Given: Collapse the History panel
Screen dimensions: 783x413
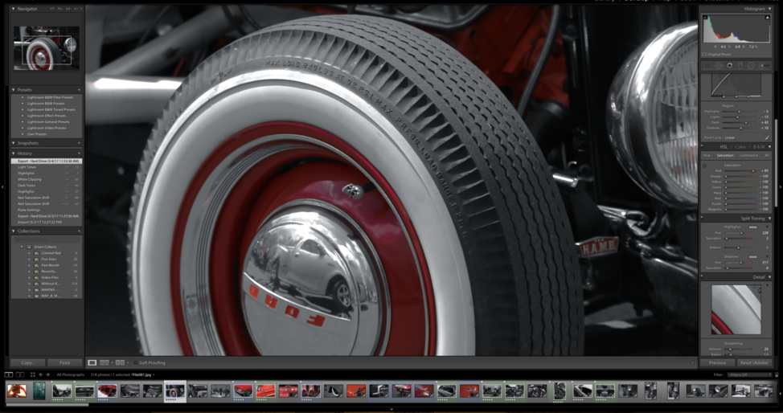Looking at the screenshot, I should [14, 153].
